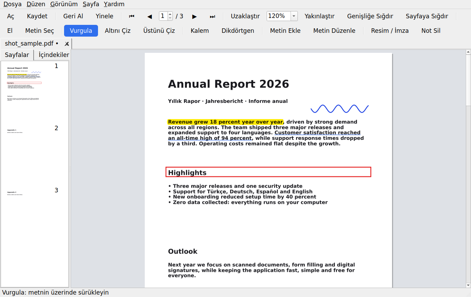Image resolution: width=471 pixels, height=297 pixels.
Task: Open the Görünüm menu
Action: pyautogui.click(x=64, y=4)
